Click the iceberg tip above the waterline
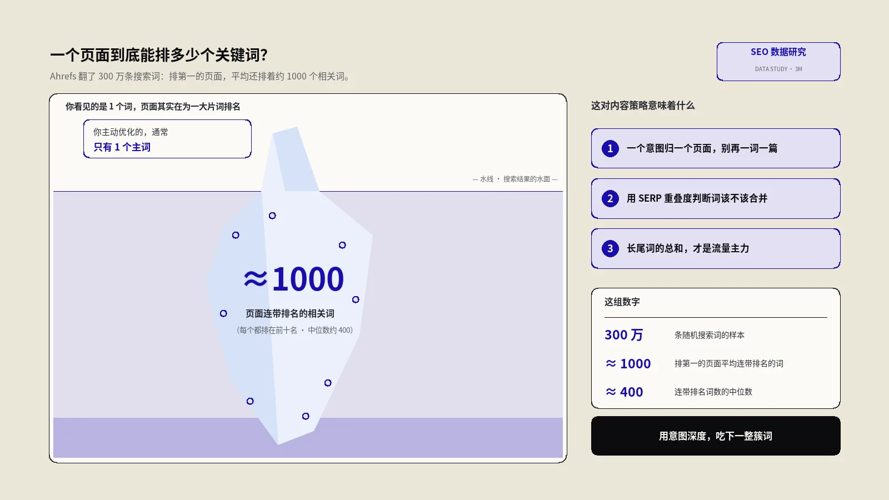Screen dimensions: 889x500 click(291, 160)
